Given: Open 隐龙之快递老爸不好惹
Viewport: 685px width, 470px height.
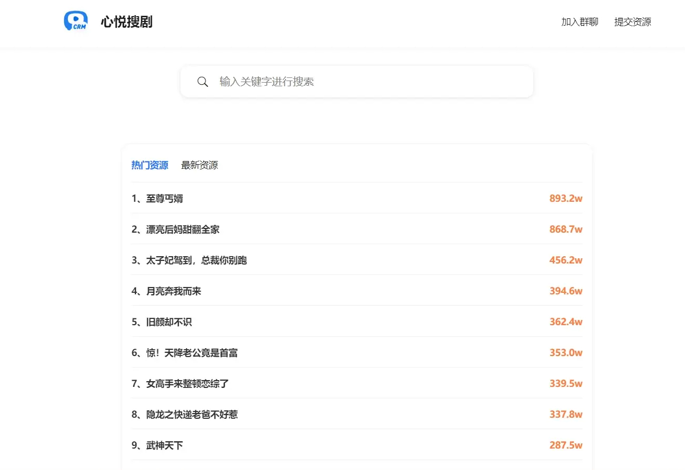Looking at the screenshot, I should 191,414.
